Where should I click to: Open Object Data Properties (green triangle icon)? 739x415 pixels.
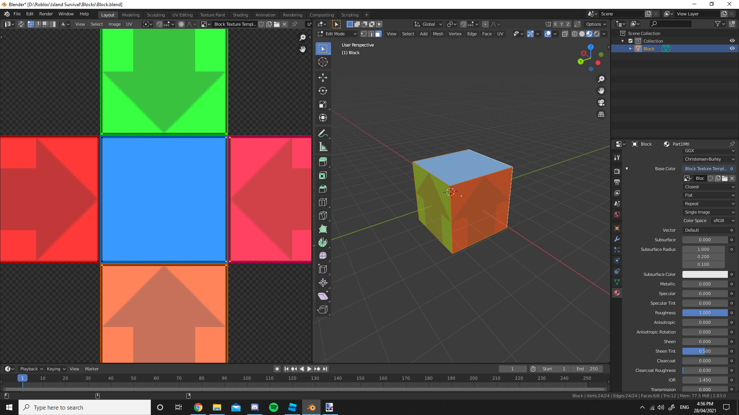tap(617, 282)
